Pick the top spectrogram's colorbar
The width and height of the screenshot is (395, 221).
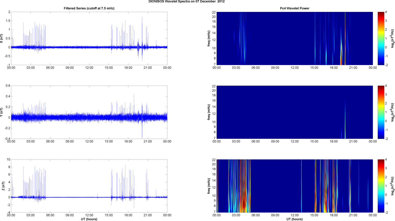click(x=381, y=39)
